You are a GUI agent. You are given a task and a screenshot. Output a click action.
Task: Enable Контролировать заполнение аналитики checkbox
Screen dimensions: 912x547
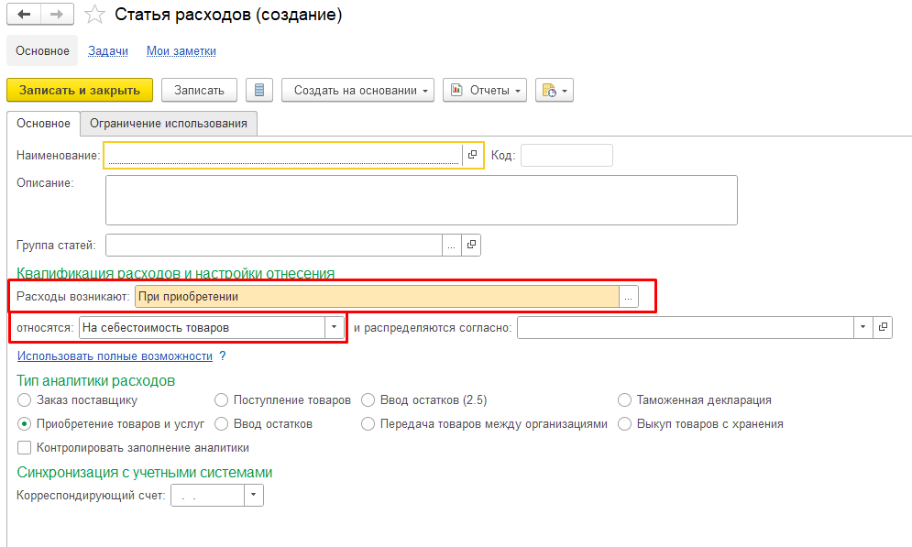click(25, 448)
